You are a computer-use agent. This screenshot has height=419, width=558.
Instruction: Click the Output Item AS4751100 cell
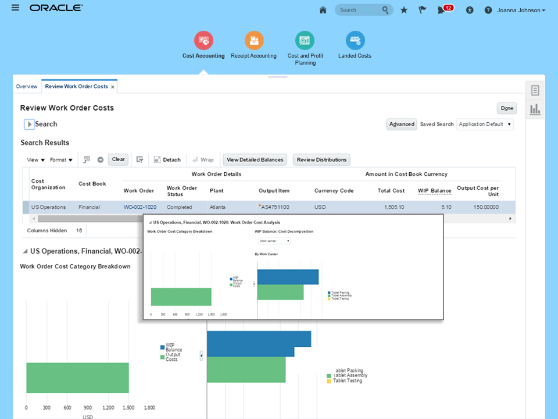[x=274, y=207]
